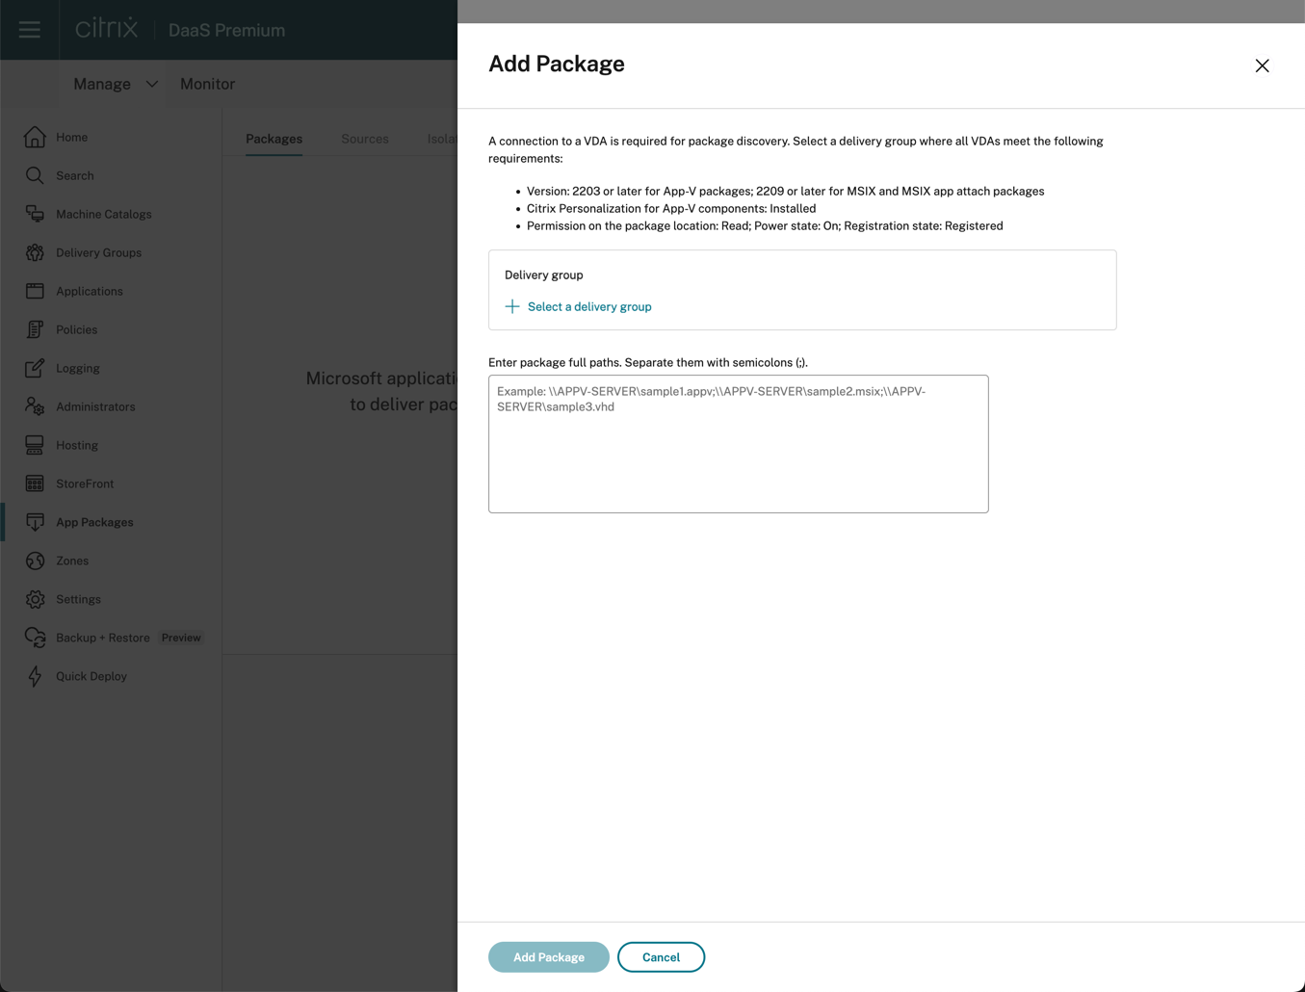
Task: Open the Sources tab
Action: click(x=364, y=139)
